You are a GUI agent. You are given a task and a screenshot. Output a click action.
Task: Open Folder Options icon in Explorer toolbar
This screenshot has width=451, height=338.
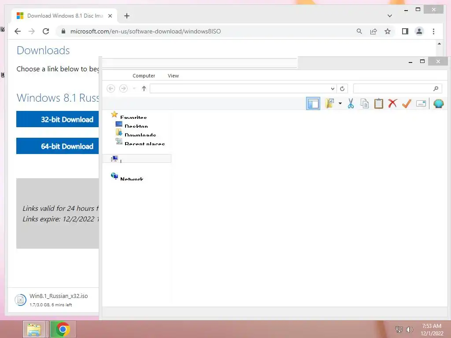click(329, 103)
